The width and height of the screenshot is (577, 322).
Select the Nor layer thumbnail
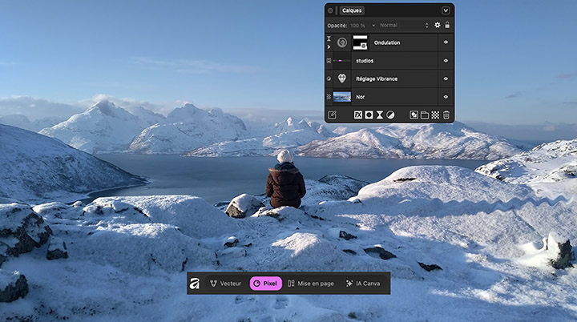tap(342, 96)
